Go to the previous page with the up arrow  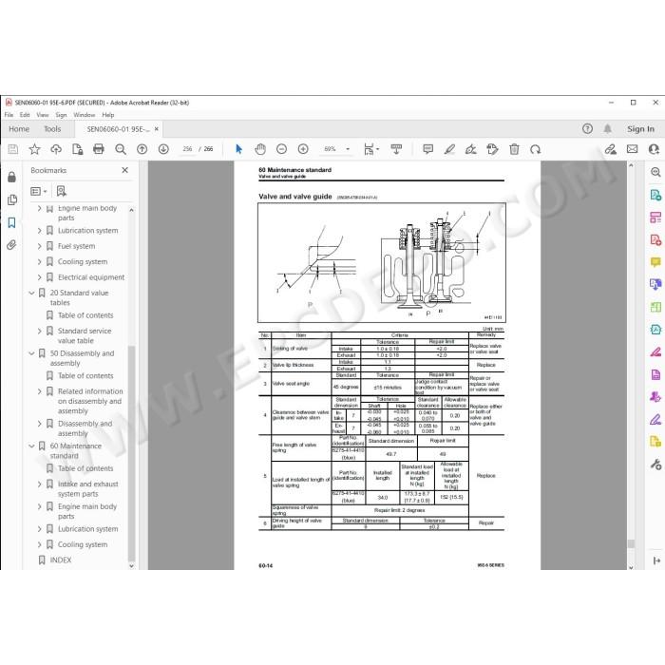pos(142,149)
